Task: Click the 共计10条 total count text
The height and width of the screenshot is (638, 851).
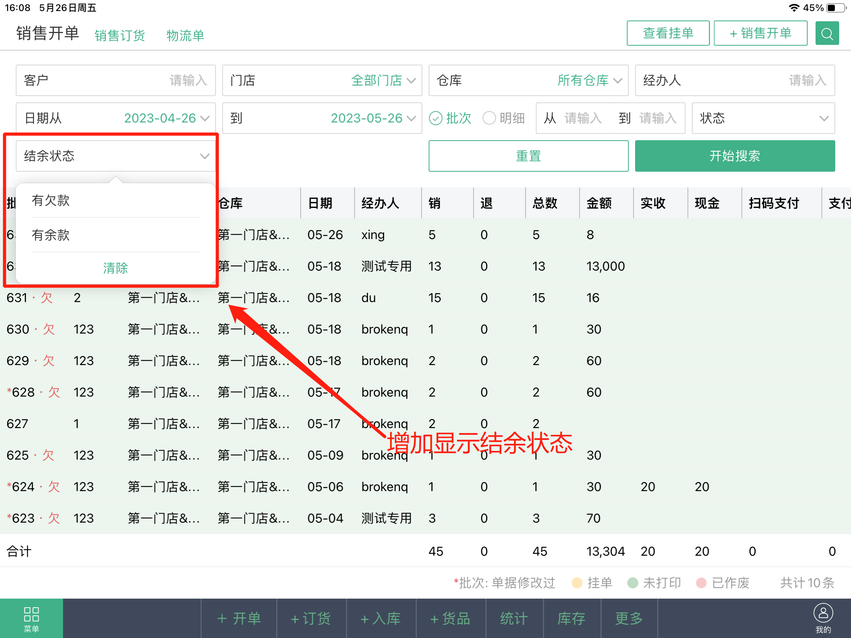Action: point(808,583)
